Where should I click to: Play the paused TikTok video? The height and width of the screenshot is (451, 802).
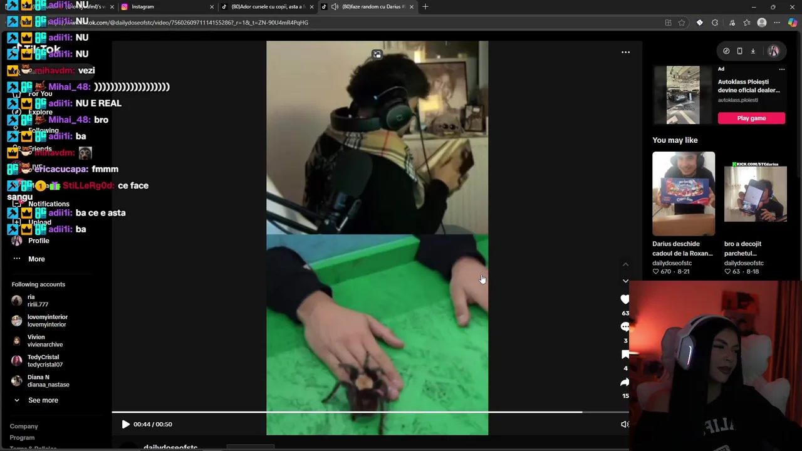click(x=125, y=424)
